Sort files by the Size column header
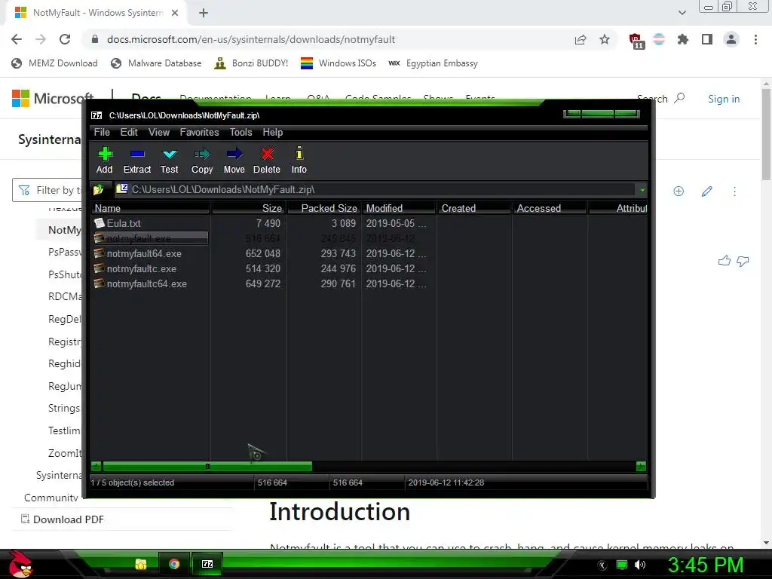This screenshot has width=772, height=579. coord(249,208)
